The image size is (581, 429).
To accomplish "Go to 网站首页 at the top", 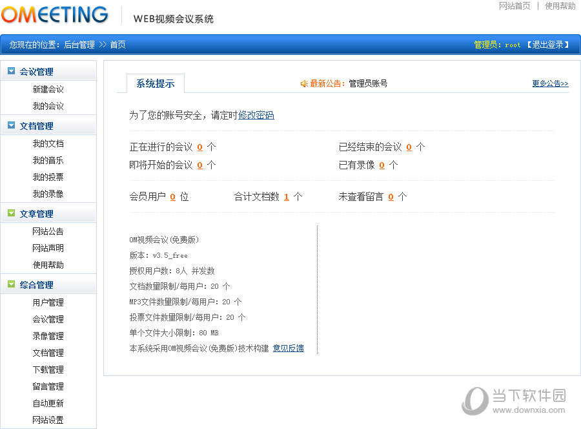I will (515, 6).
